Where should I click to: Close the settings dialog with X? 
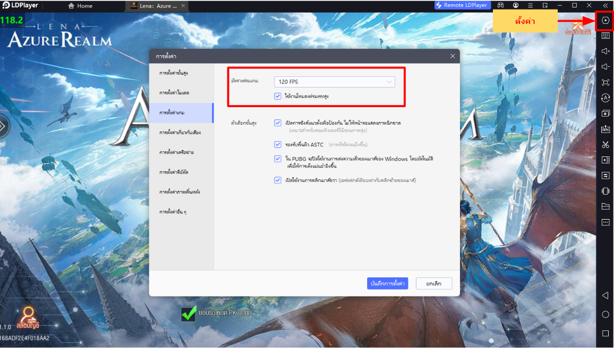(453, 56)
